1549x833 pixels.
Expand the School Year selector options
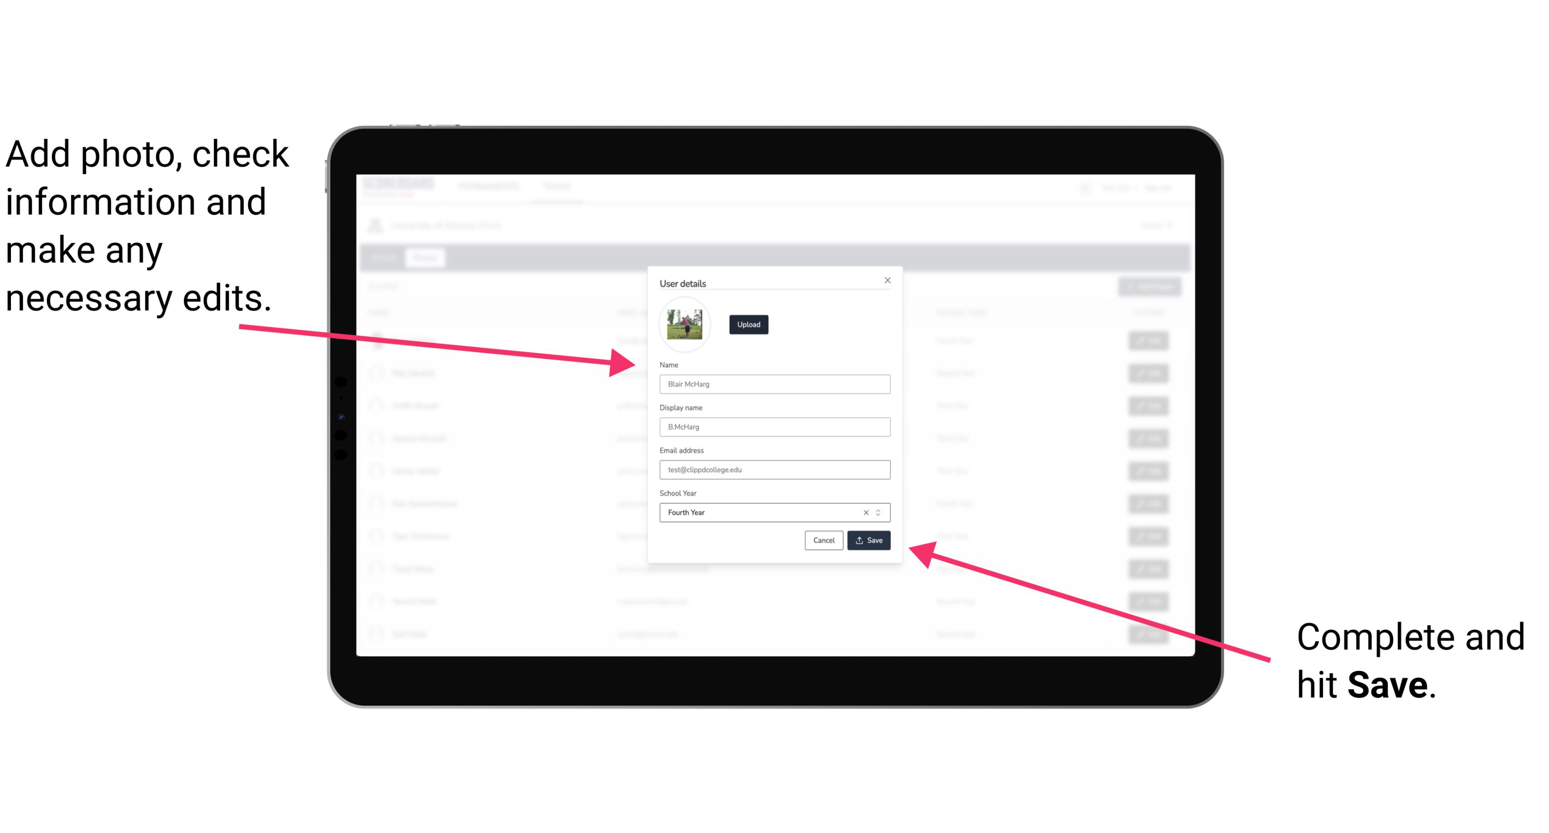click(x=880, y=512)
